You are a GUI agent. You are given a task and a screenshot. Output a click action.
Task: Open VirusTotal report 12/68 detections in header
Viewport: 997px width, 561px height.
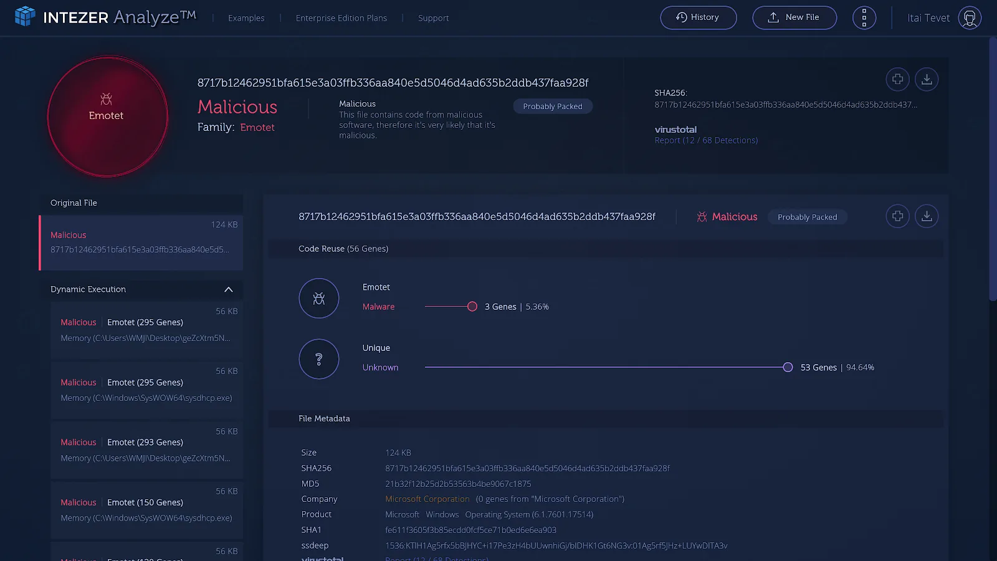pyautogui.click(x=706, y=140)
